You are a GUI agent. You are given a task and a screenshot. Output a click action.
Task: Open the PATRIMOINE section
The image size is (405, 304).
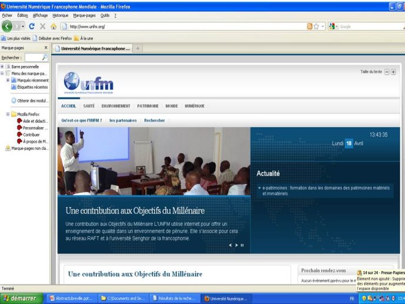148,106
